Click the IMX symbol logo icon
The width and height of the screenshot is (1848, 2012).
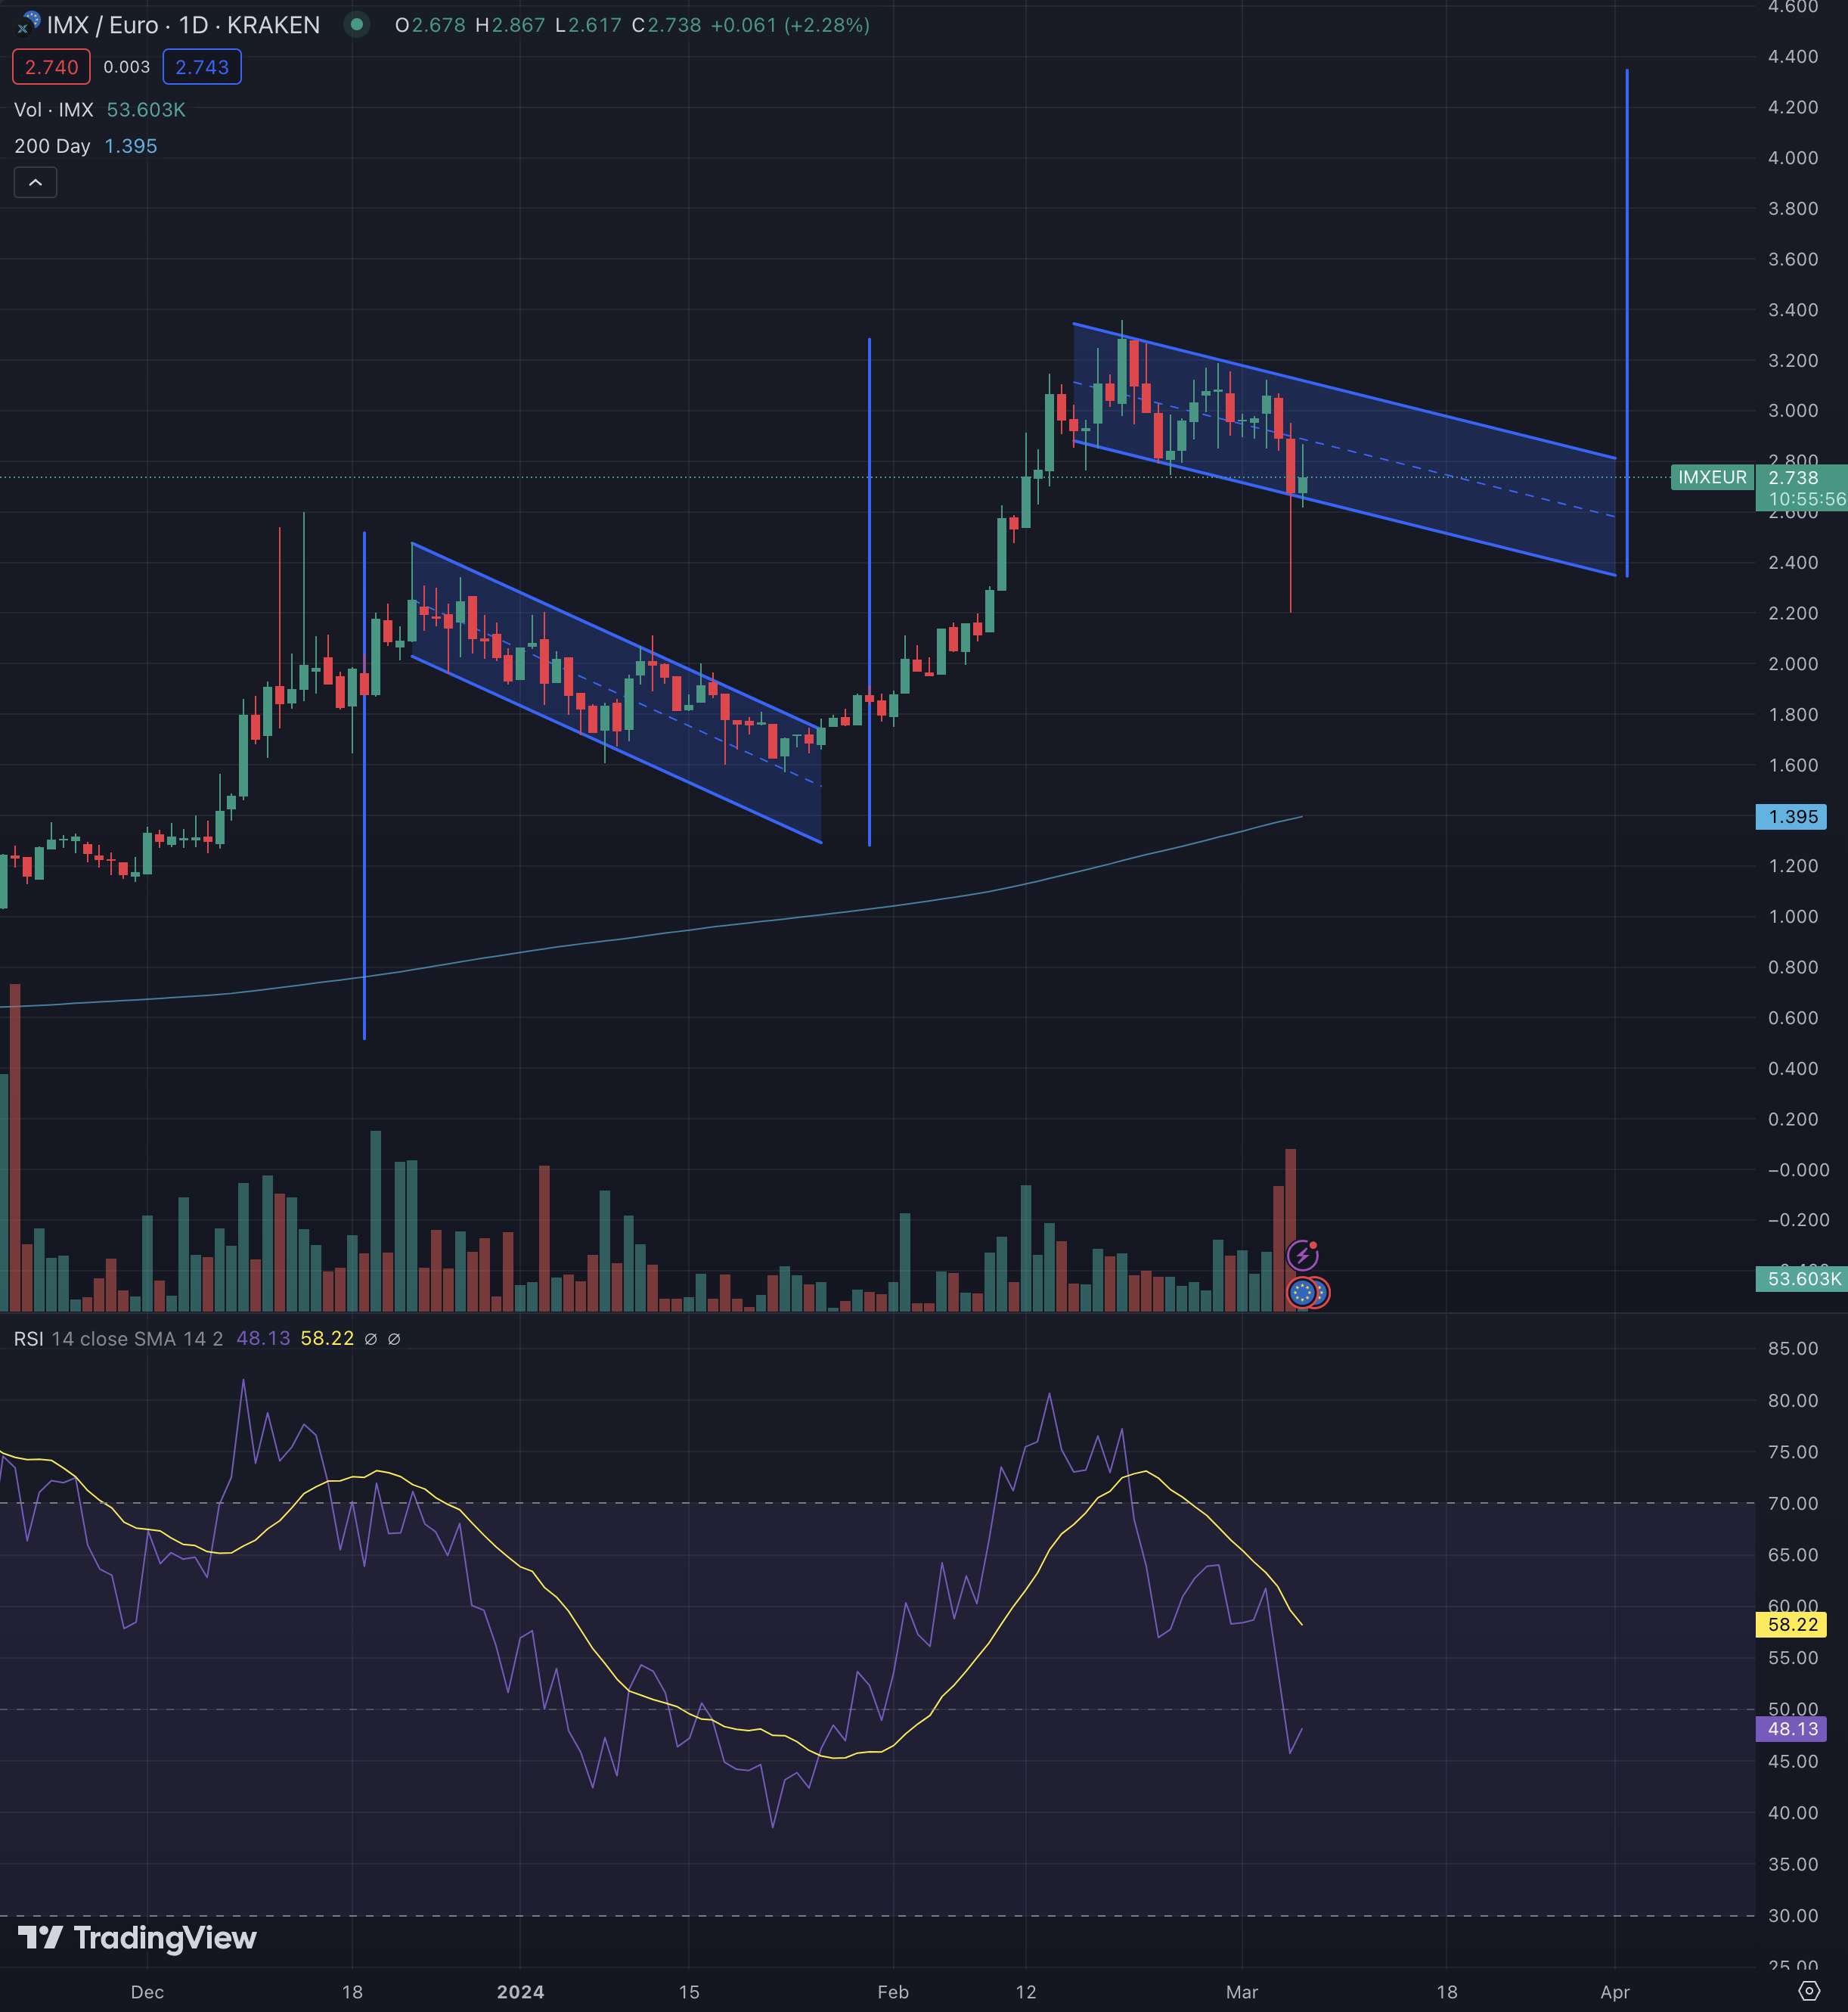pos(28,23)
